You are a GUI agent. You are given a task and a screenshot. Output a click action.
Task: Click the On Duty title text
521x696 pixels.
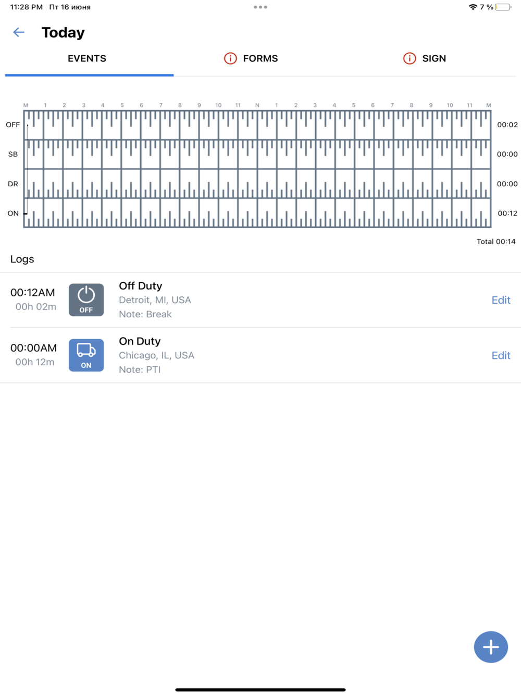(x=140, y=341)
